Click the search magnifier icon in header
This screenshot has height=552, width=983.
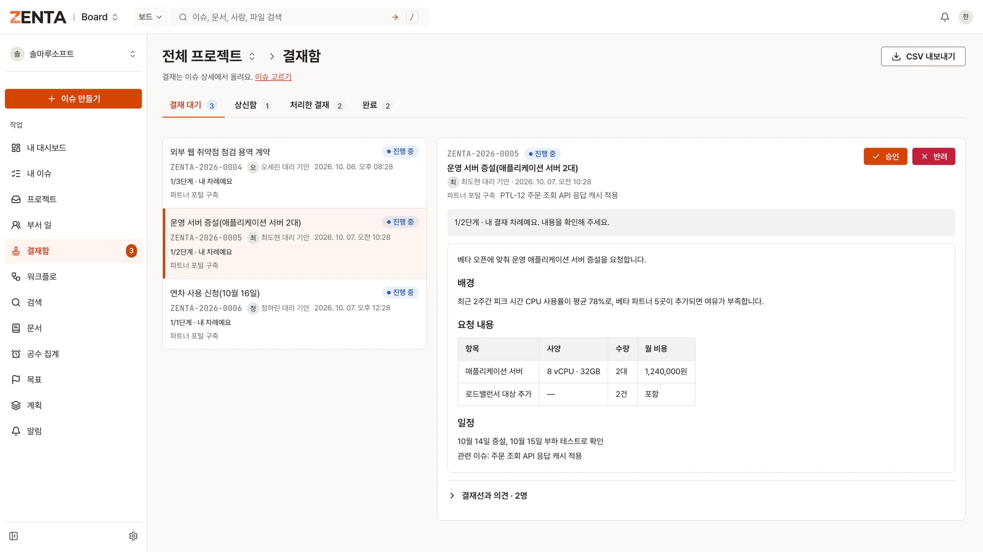[x=183, y=17]
